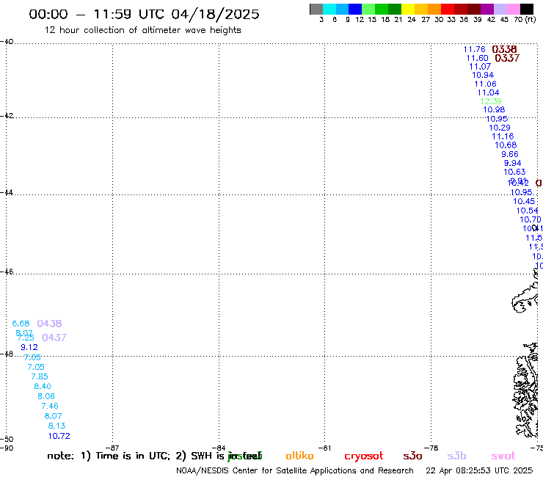Image resolution: width=543 pixels, height=477 pixels.
Task: Click the '70 (ft)' legend label
Action: (x=525, y=19)
